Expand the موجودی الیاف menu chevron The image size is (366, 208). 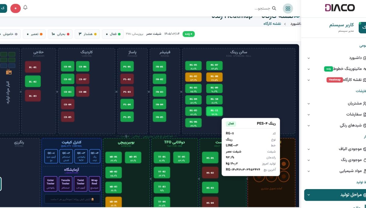point(308,149)
